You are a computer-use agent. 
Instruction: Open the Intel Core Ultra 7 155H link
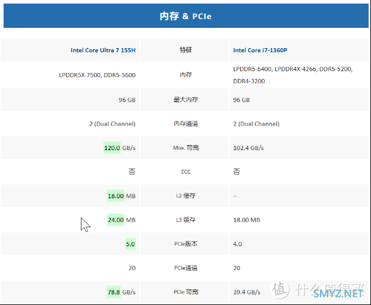[103, 50]
